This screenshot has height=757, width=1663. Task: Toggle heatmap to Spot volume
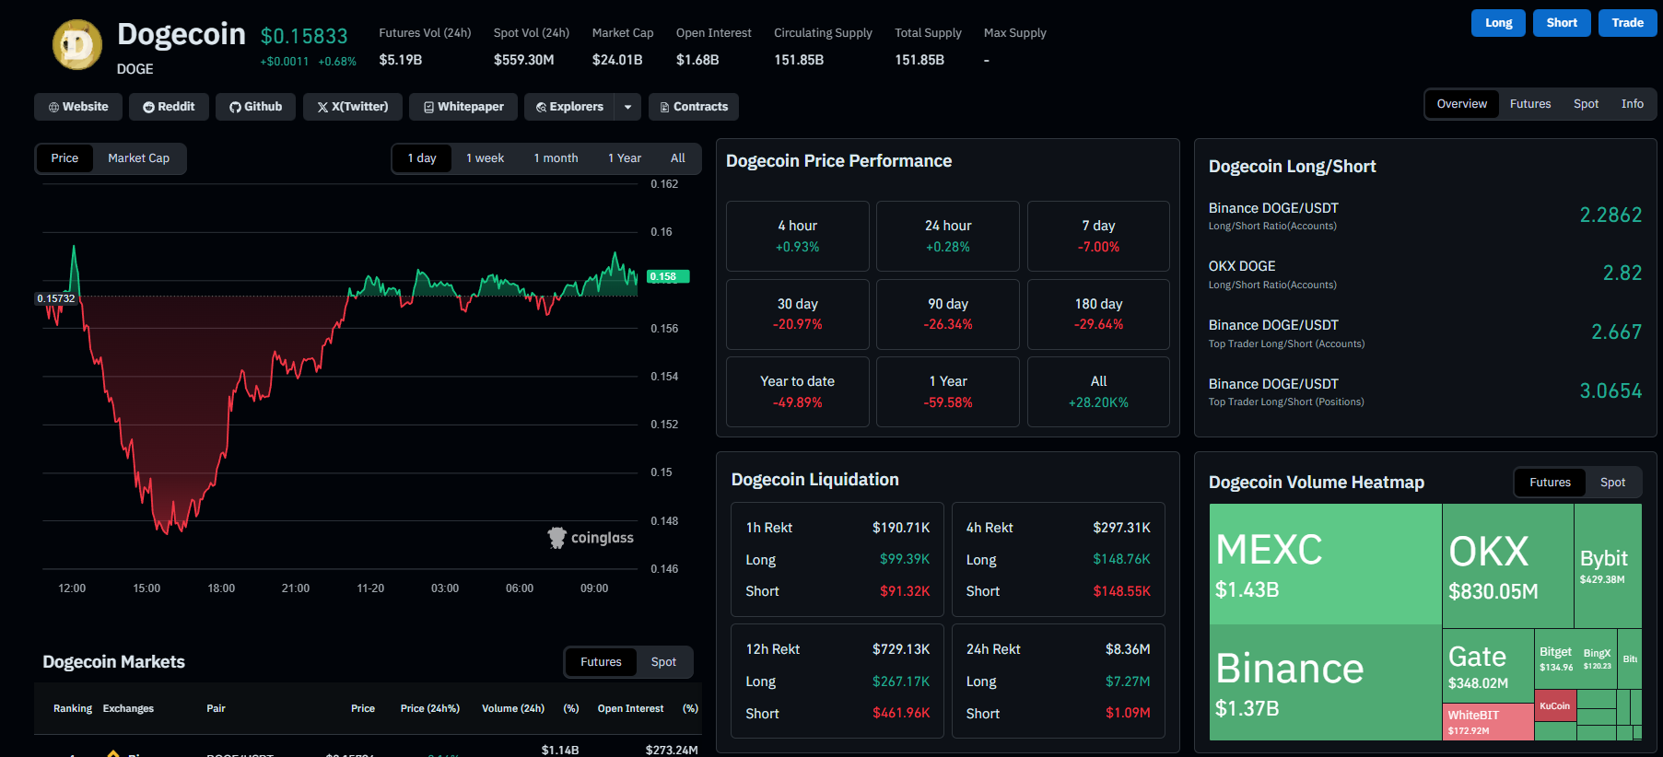1612,483
